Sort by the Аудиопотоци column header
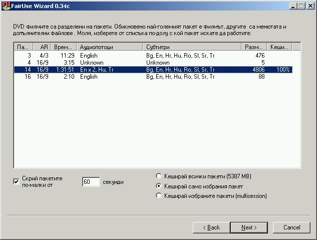 tap(110, 47)
